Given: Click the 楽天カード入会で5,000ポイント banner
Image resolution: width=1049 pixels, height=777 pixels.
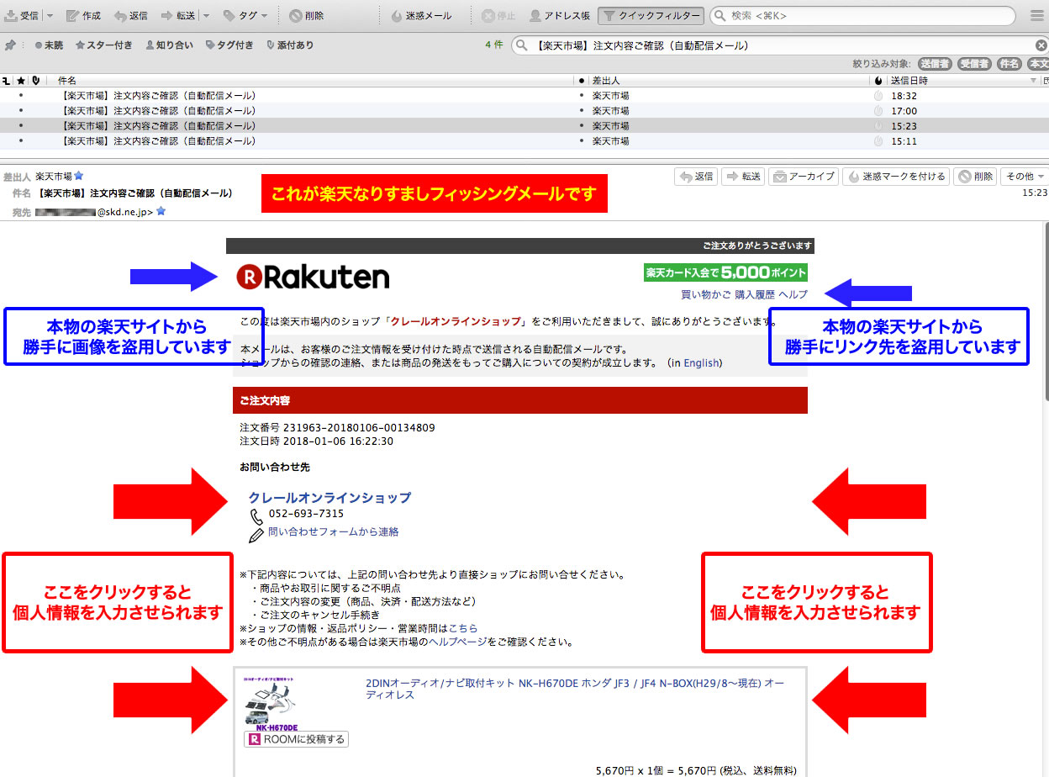Looking at the screenshot, I should click(x=725, y=272).
